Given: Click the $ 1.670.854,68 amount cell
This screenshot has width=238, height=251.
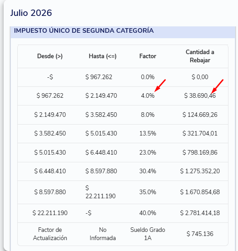Looking at the screenshot, I should tap(200, 192).
